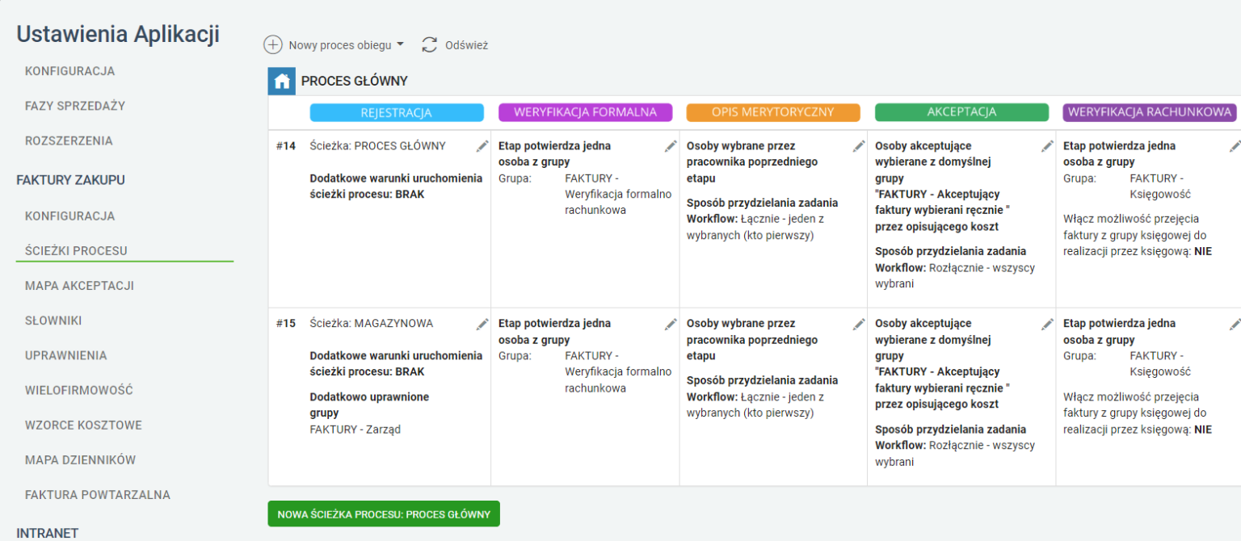1241x541 pixels.
Task: Open FAKTURA POWTARZALNA sidebar link
Action: 98,495
